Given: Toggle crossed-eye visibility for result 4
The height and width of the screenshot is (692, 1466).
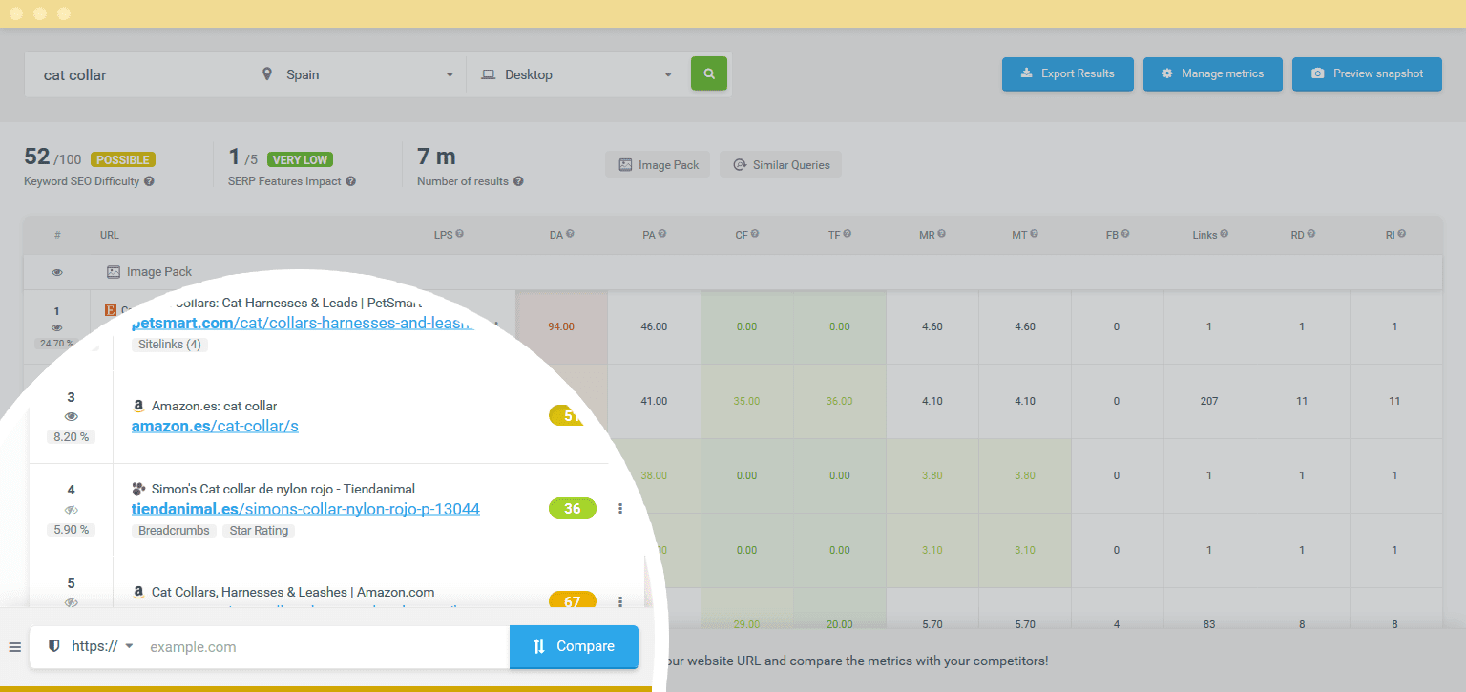Looking at the screenshot, I should click(x=72, y=510).
